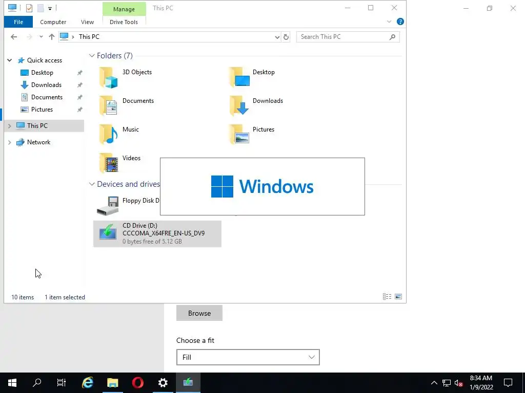
Task: Click the Forward navigation arrow
Action: pos(29,37)
